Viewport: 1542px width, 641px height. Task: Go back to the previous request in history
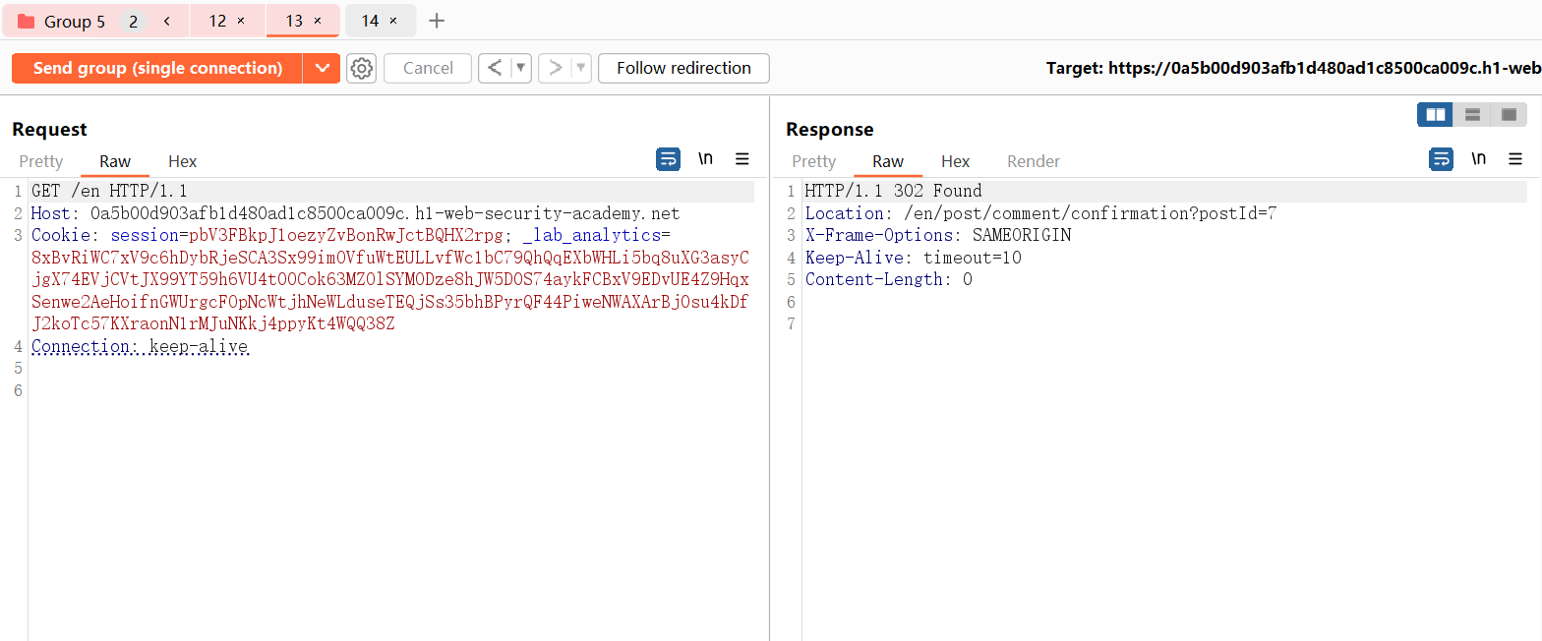tap(495, 68)
